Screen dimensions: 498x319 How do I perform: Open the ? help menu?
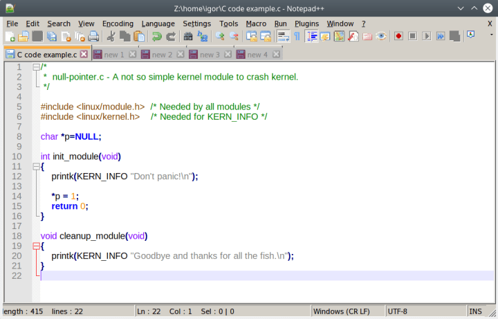click(364, 24)
